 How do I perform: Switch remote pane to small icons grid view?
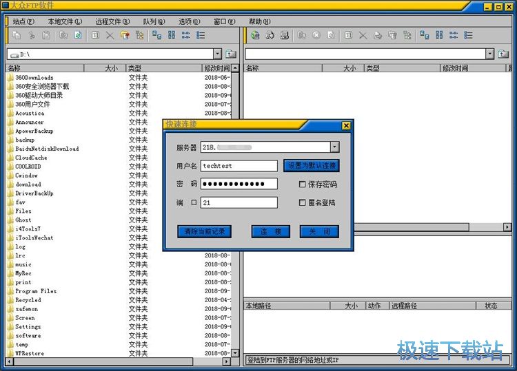439,35
